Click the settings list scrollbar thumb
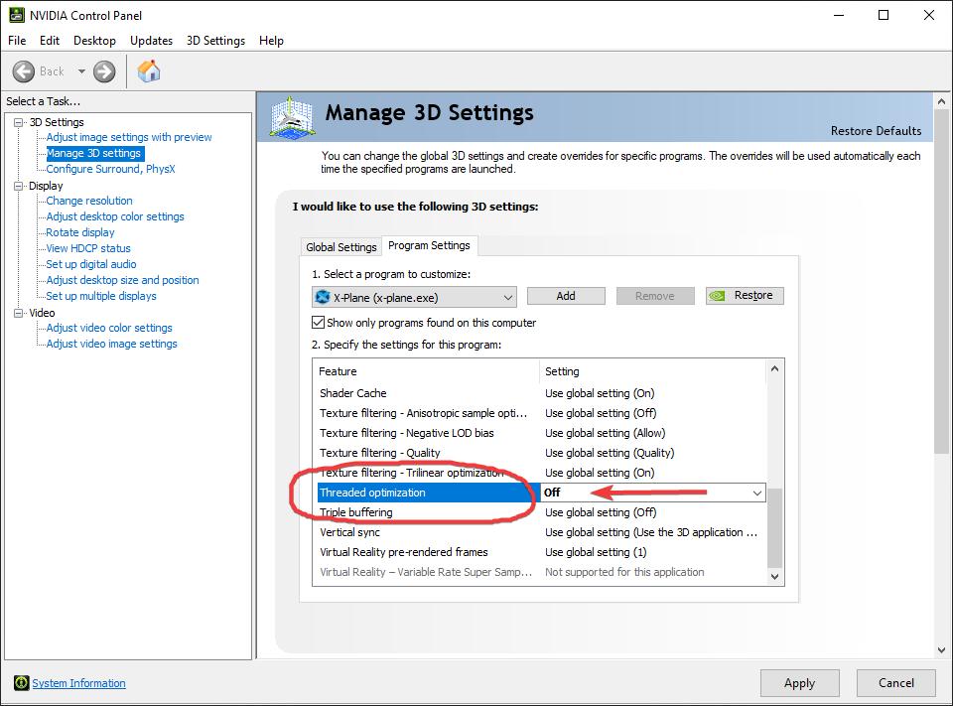Image resolution: width=953 pixels, height=706 pixels. pos(774,528)
